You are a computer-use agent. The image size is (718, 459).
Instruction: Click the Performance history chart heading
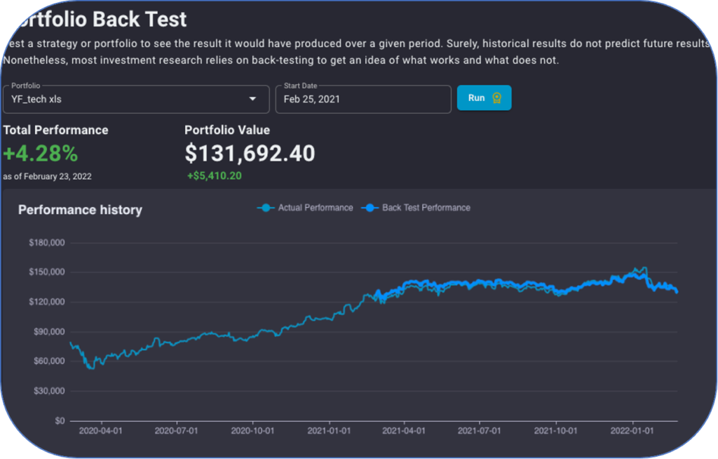(x=80, y=210)
